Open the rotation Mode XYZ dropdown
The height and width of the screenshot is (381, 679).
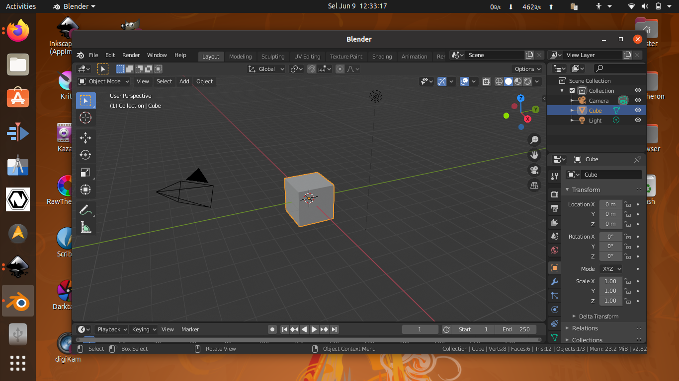[611, 269]
